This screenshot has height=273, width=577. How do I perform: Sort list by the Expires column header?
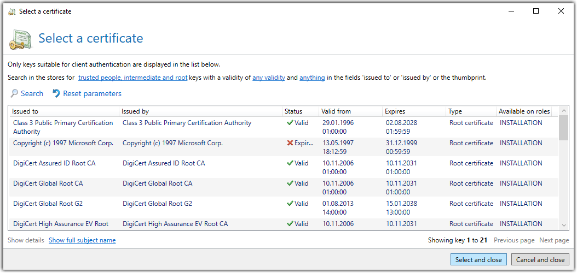414,111
